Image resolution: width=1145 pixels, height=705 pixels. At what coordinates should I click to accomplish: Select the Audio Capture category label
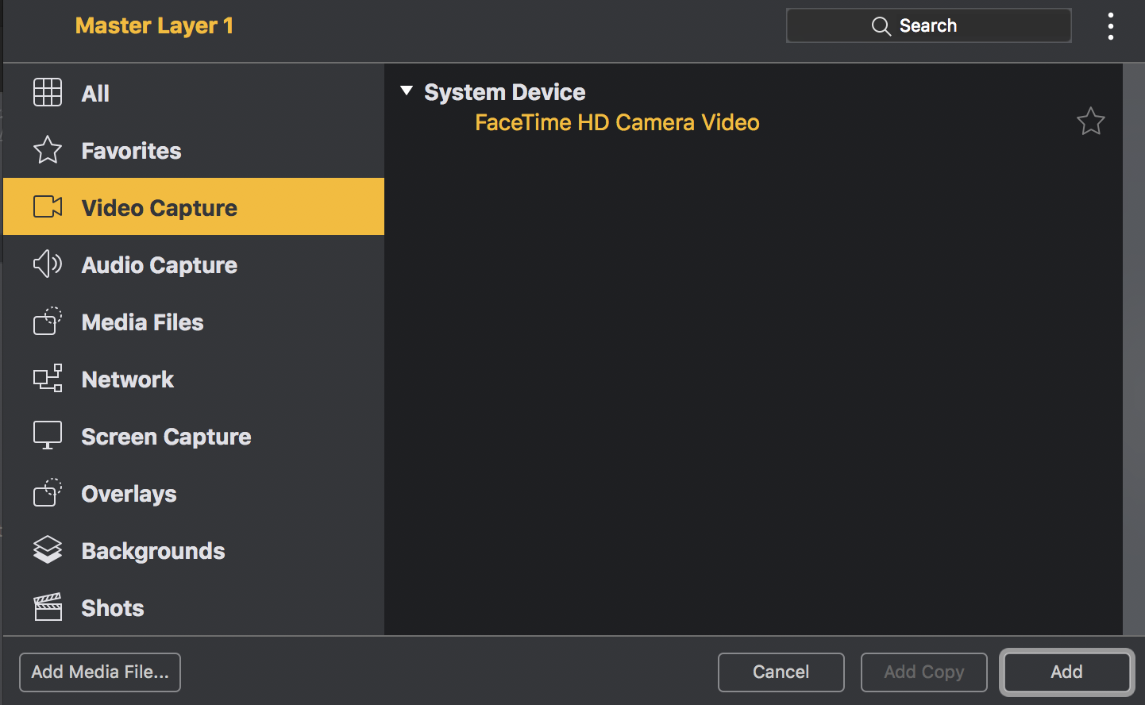tap(160, 265)
